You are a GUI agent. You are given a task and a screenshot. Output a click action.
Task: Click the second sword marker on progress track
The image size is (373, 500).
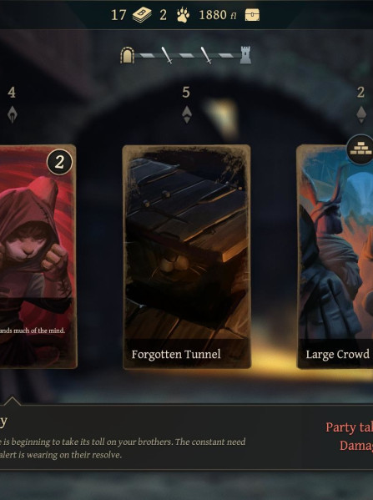[x=205, y=55]
